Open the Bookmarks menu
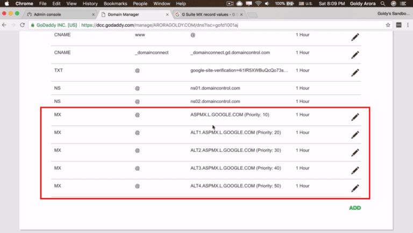Viewport: 413px width, 233px height. pos(116,4)
